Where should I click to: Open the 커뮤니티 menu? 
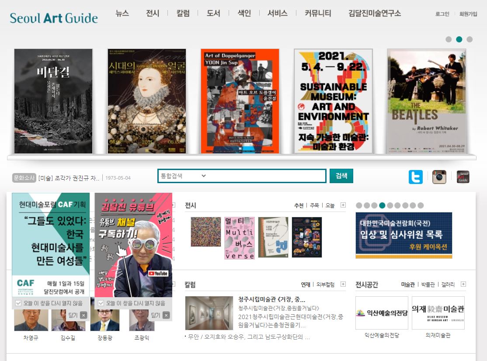318,13
